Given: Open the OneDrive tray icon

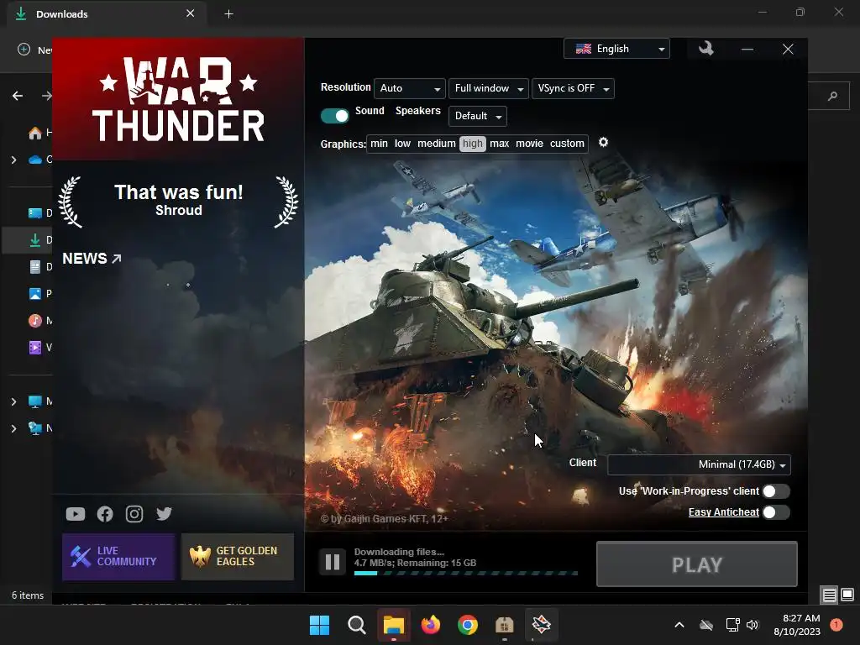Looking at the screenshot, I should click(x=705, y=625).
